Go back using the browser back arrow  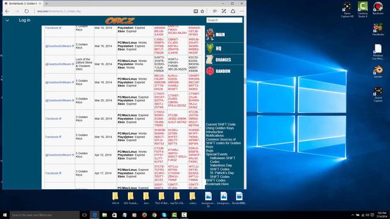click(7, 11)
